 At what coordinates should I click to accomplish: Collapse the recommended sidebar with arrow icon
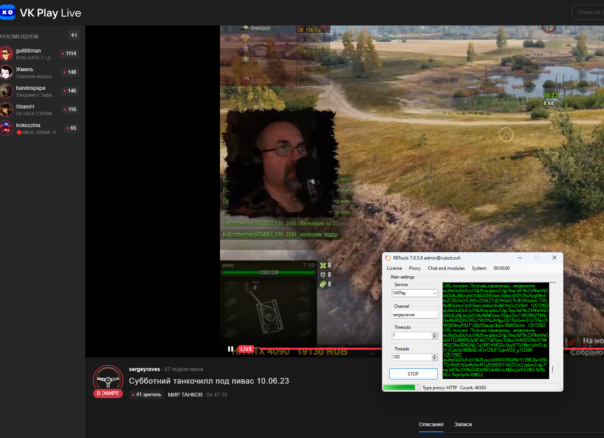click(x=74, y=35)
